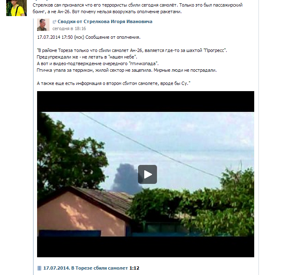
Task: Play the embedded Torez video
Action: point(148,174)
